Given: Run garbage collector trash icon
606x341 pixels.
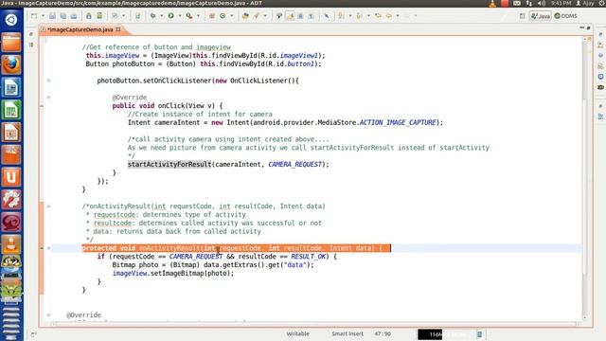Looking at the screenshot, I should tap(479, 334).
